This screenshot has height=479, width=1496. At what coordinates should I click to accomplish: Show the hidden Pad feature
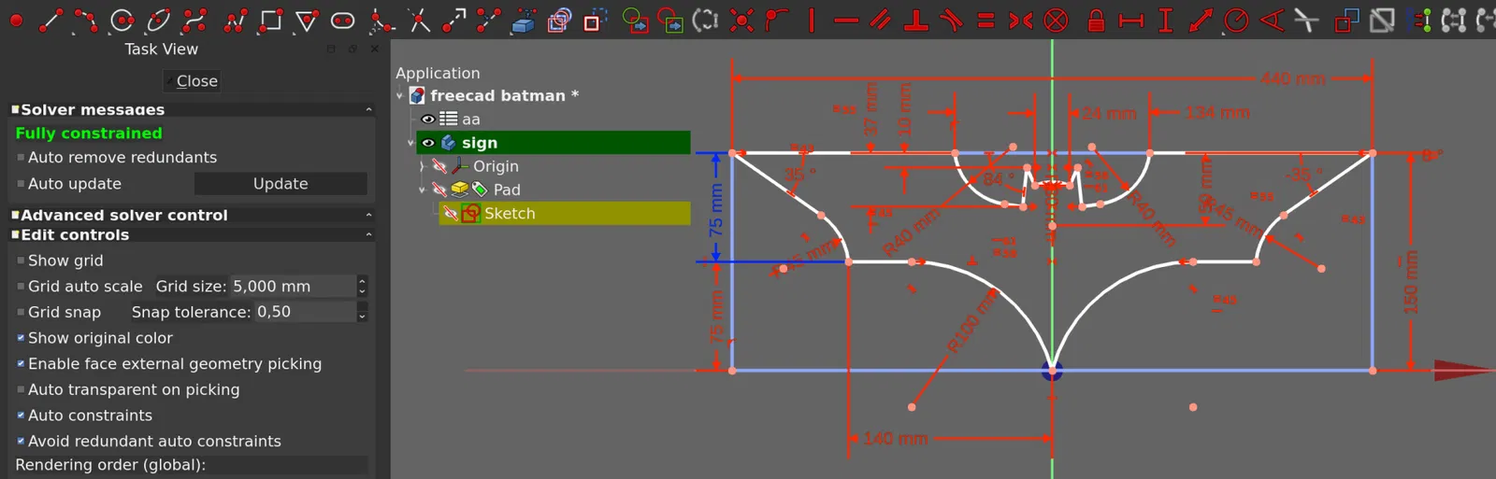pos(439,190)
